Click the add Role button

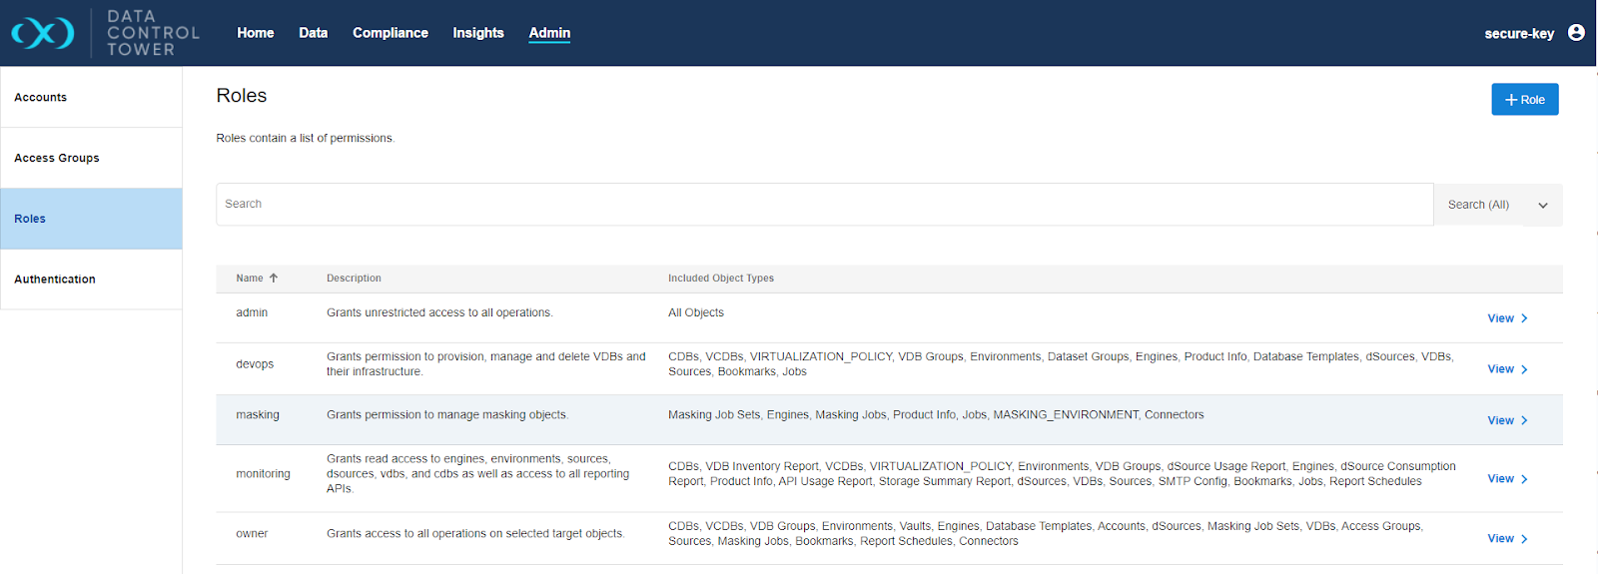click(x=1524, y=100)
